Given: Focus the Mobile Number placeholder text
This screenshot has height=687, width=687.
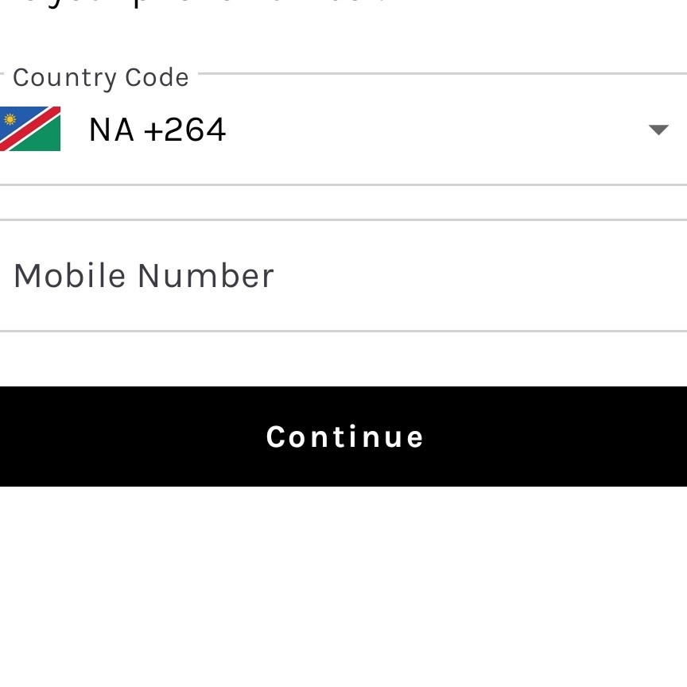Looking at the screenshot, I should coord(144,276).
